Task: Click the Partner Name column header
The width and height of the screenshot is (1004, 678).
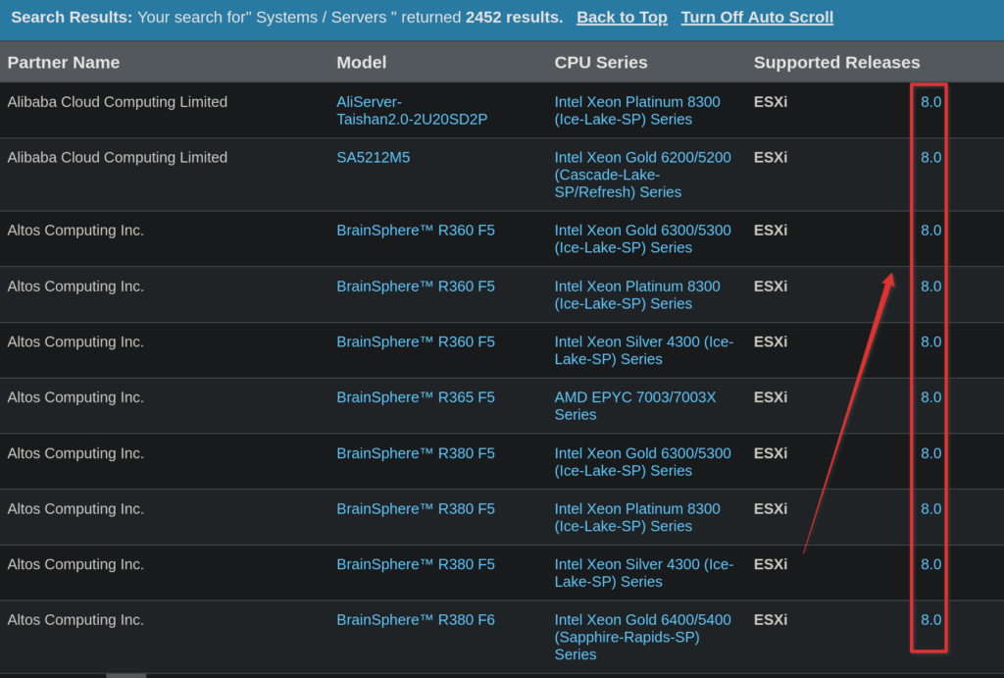Action: [x=64, y=63]
